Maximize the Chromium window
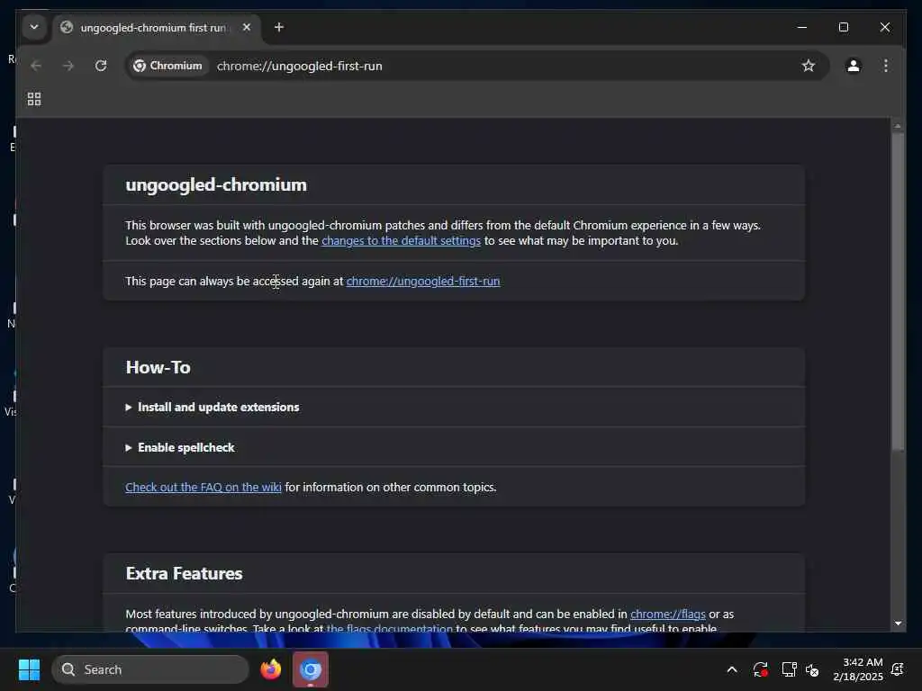Viewport: 922px width, 691px height. (843, 27)
